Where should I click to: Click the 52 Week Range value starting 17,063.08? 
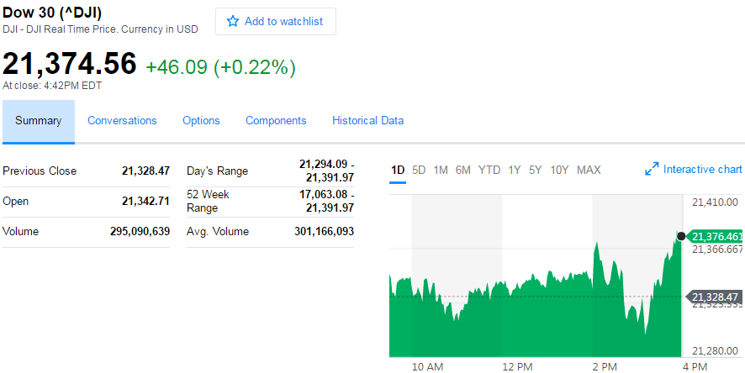326,202
